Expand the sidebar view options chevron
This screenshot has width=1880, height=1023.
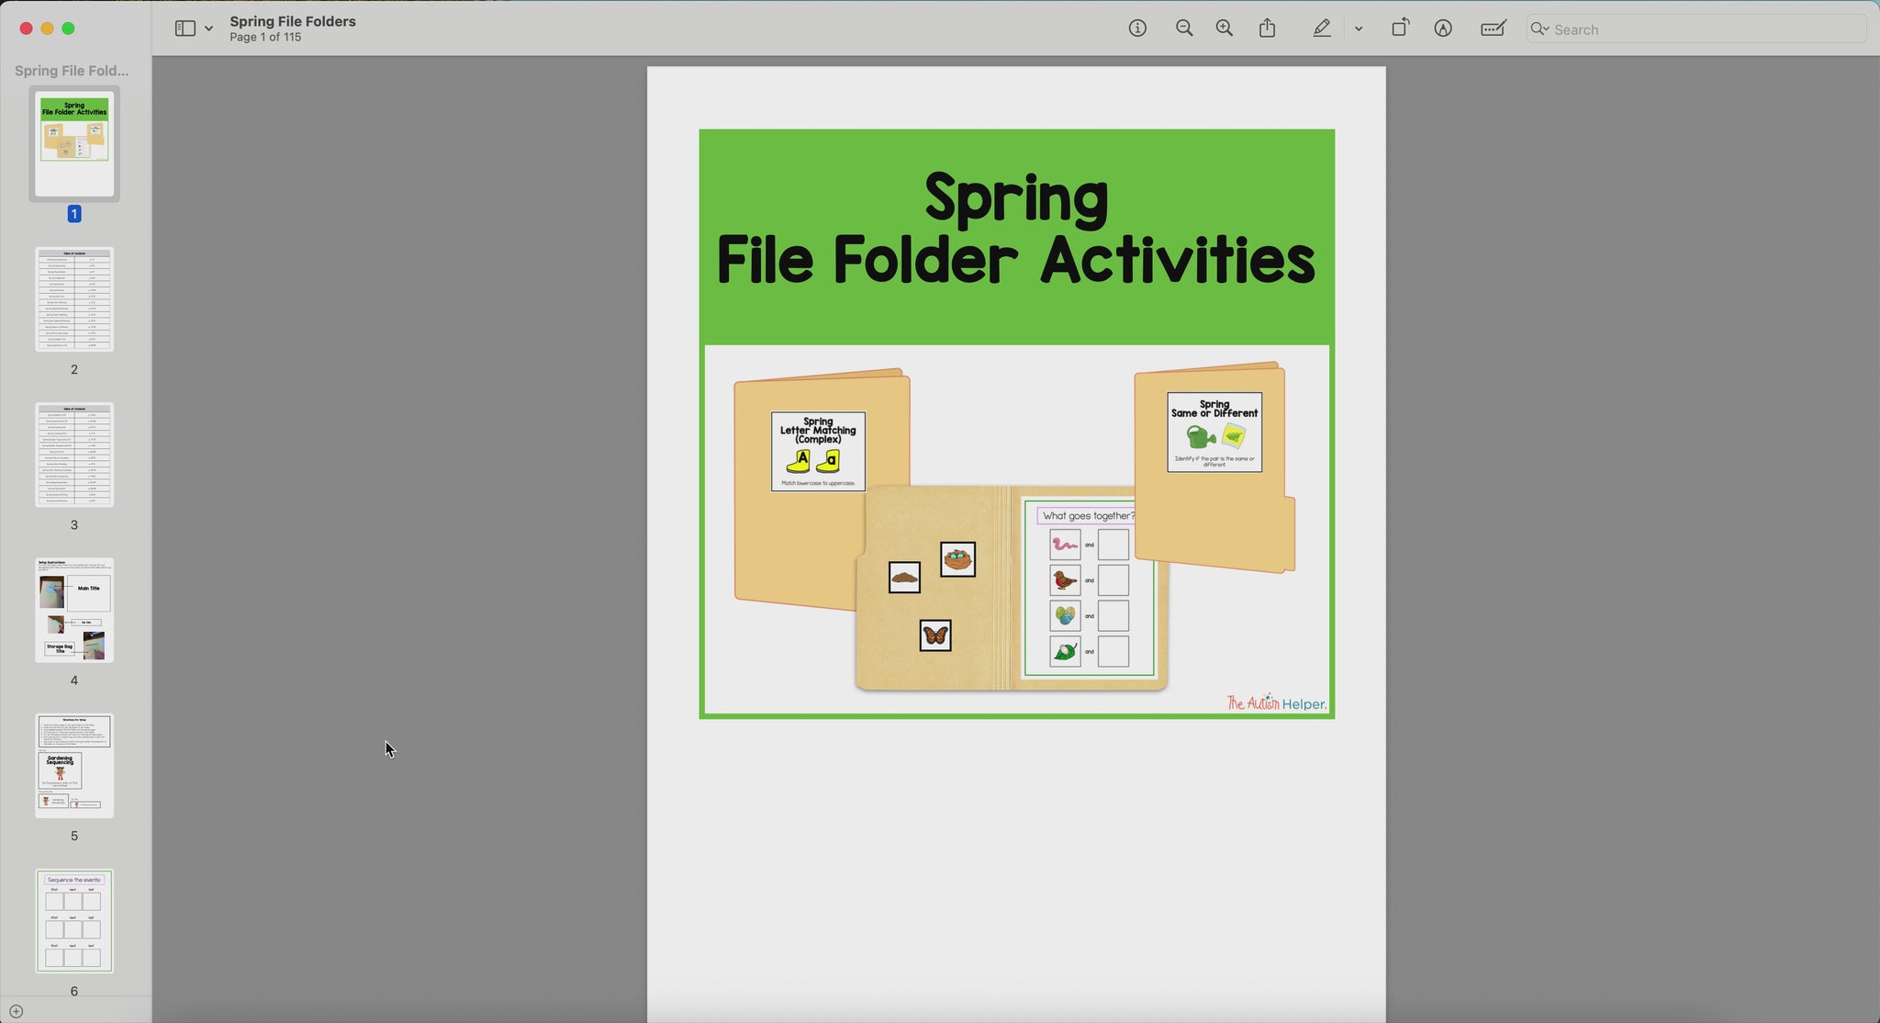209,28
